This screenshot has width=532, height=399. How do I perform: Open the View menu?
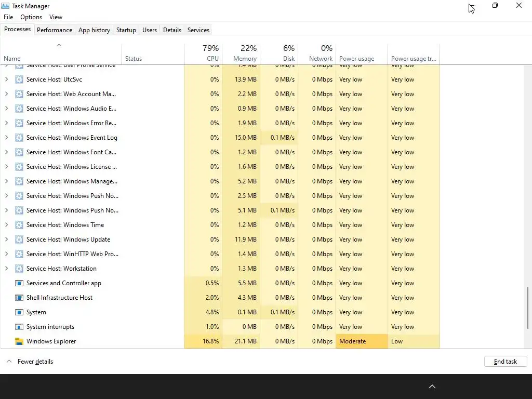pyautogui.click(x=56, y=17)
